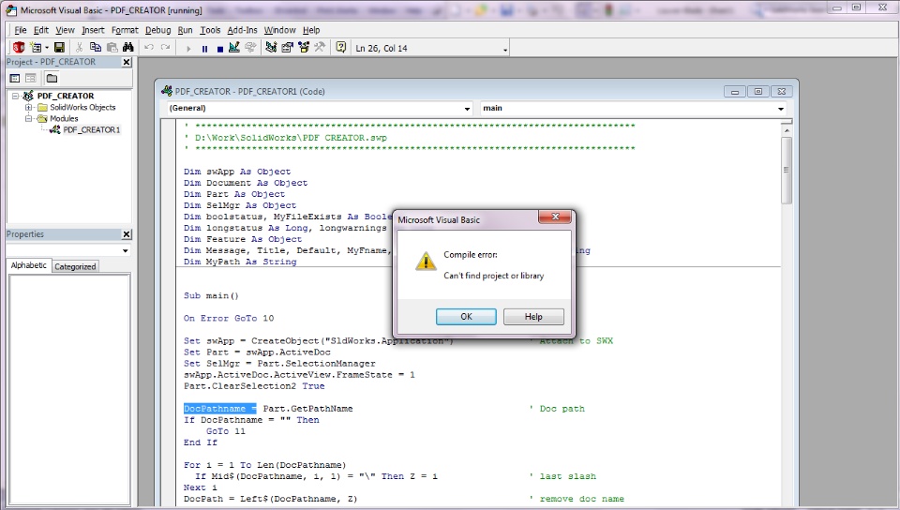Open the Help menu in menu bar
The width and height of the screenshot is (900, 510).
(311, 30)
